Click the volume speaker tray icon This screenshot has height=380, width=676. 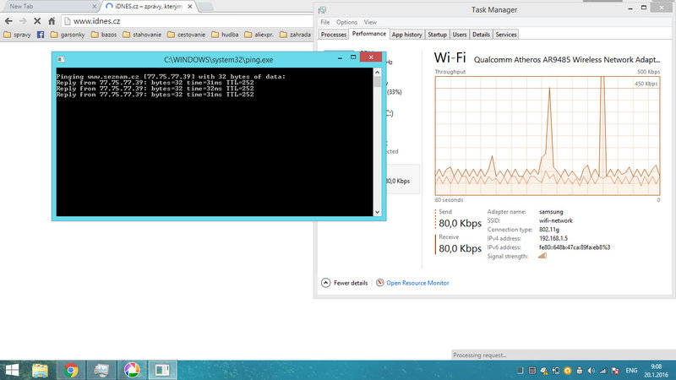[x=591, y=371]
